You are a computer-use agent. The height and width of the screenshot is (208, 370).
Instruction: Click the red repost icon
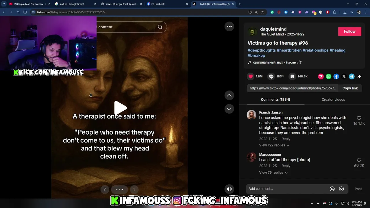321,77
